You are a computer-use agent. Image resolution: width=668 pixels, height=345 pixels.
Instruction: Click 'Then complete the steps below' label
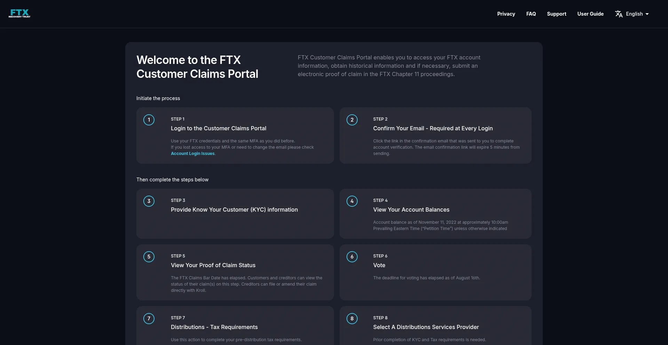pos(172,180)
